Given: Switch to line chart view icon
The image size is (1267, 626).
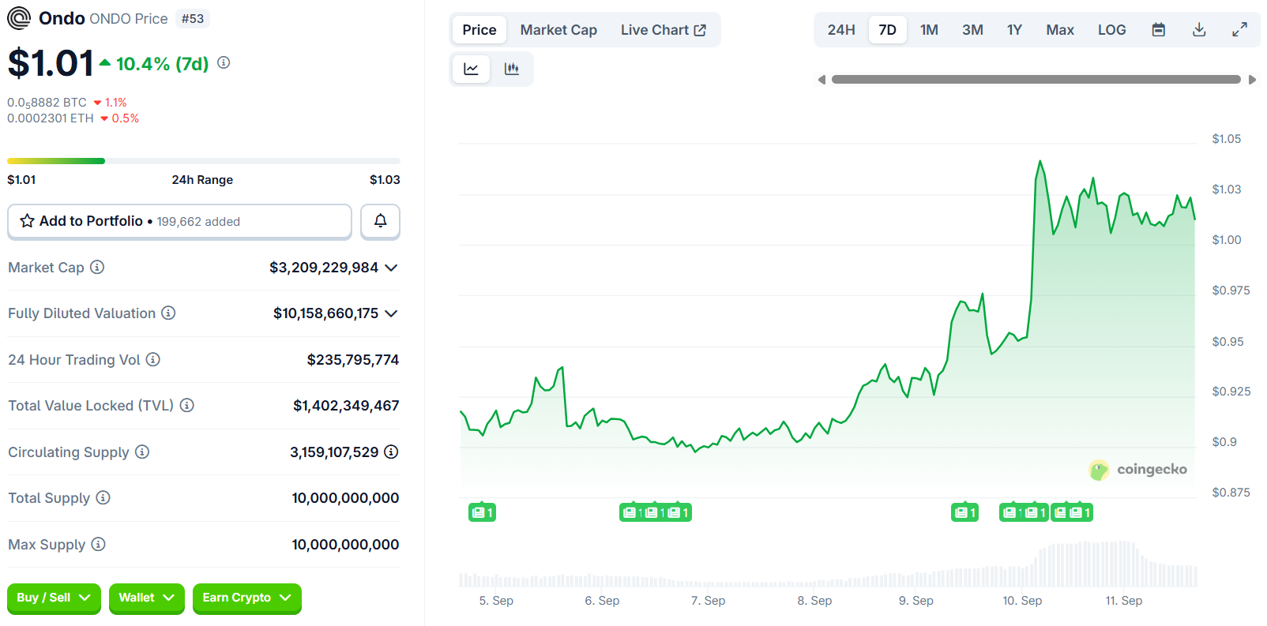Looking at the screenshot, I should 471,69.
